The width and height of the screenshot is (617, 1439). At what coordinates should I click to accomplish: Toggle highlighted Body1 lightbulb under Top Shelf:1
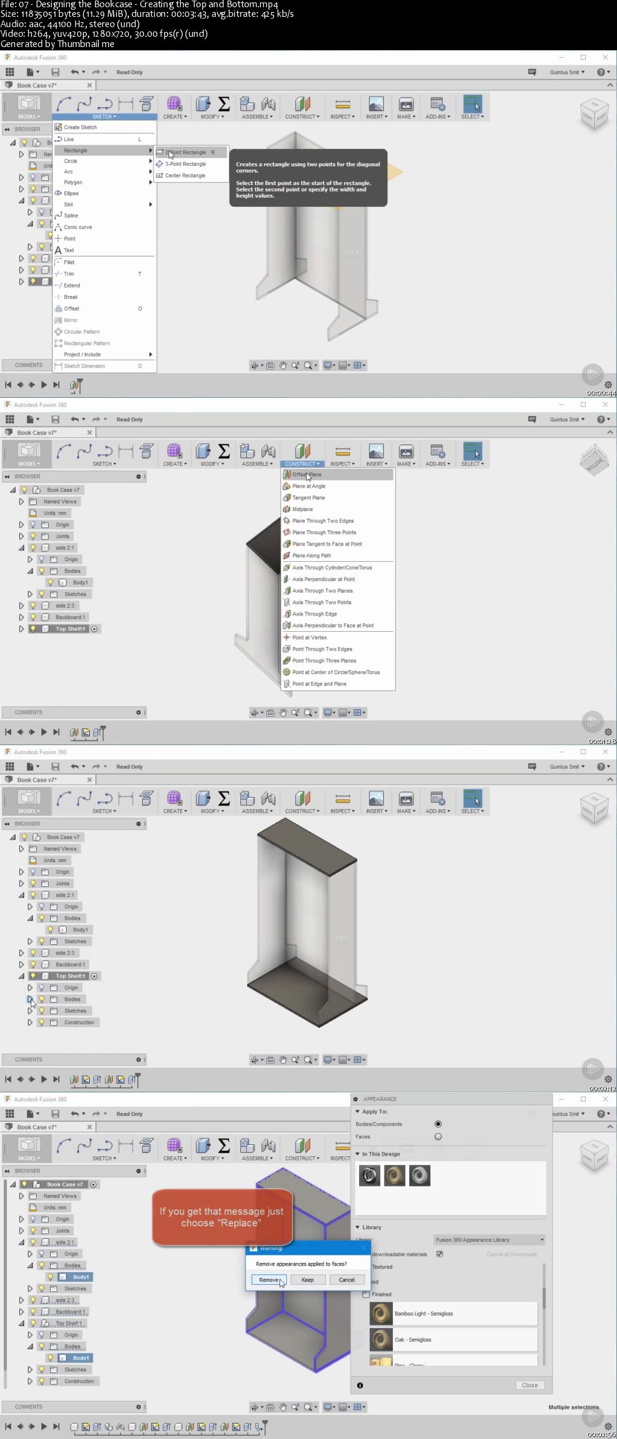tap(51, 1358)
